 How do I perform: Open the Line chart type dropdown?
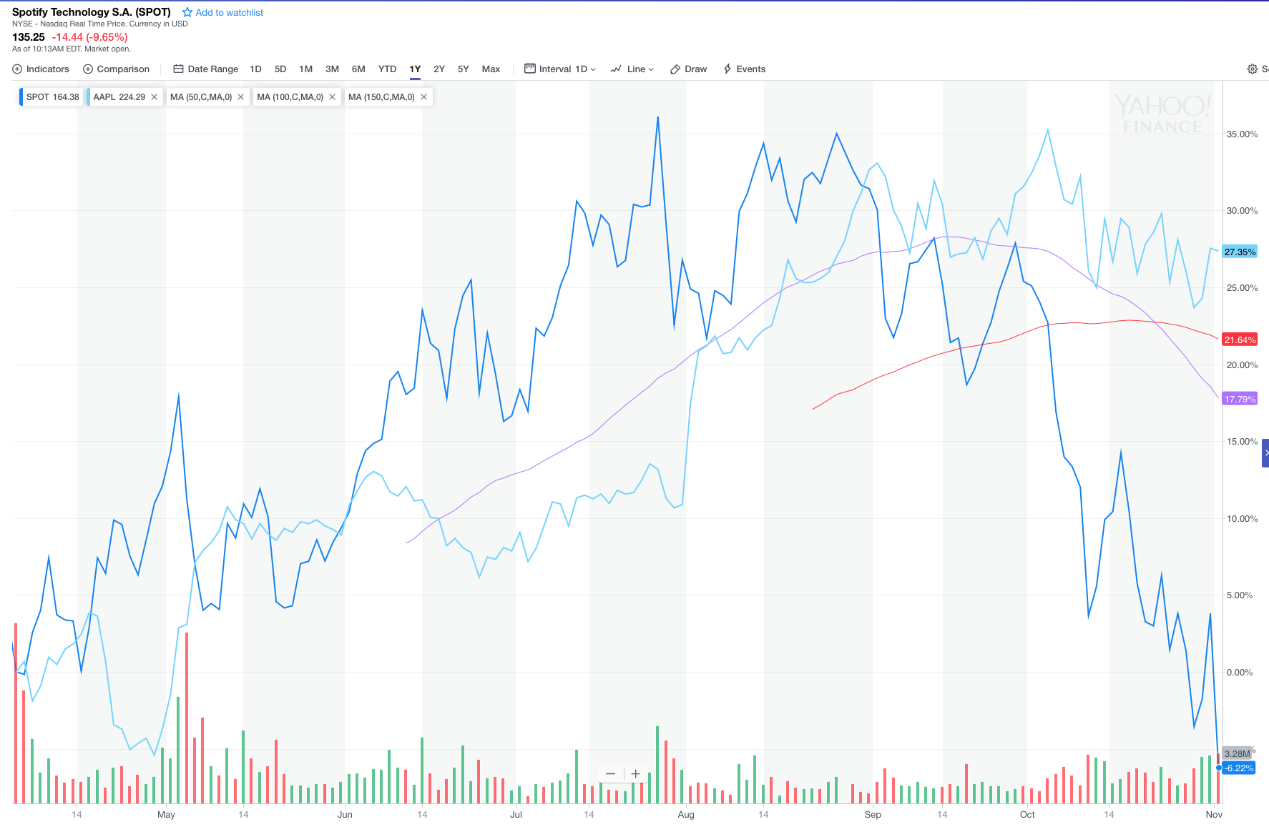[652, 69]
